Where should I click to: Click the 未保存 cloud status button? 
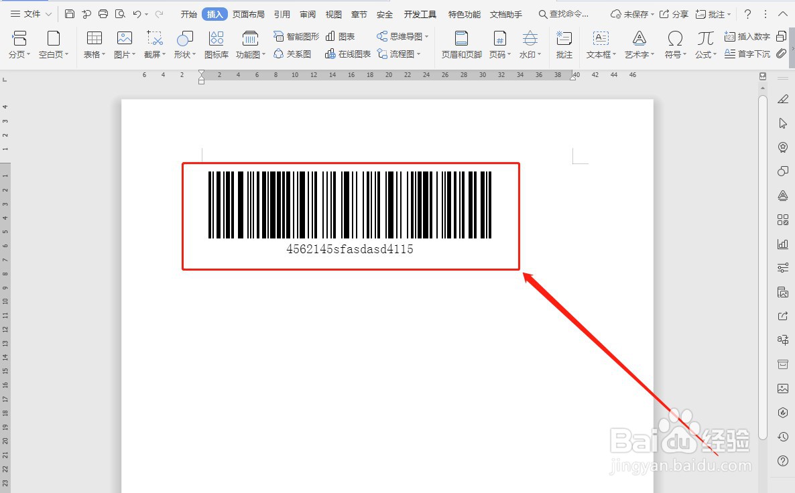coord(632,14)
